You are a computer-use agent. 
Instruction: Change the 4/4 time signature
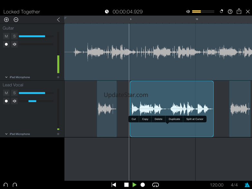click(234, 185)
